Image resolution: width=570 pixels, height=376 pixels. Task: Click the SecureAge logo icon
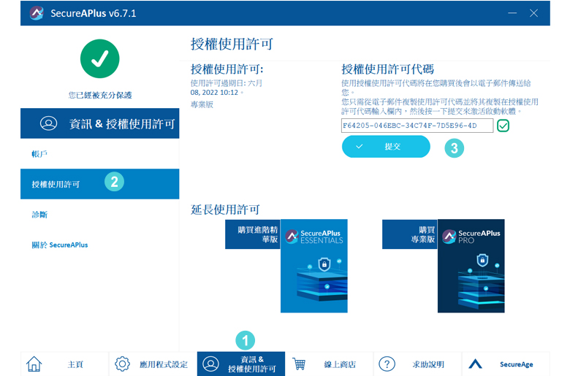[x=475, y=364]
